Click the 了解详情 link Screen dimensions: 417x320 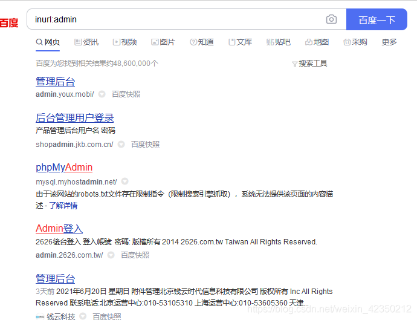[x=63, y=206]
